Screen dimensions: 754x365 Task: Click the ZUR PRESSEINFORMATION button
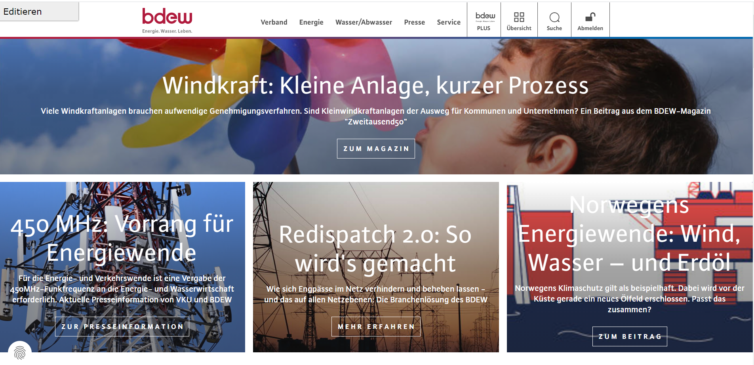click(x=122, y=327)
